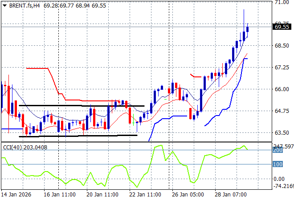Click the 67.25 price axis label

pyautogui.click(x=281, y=68)
